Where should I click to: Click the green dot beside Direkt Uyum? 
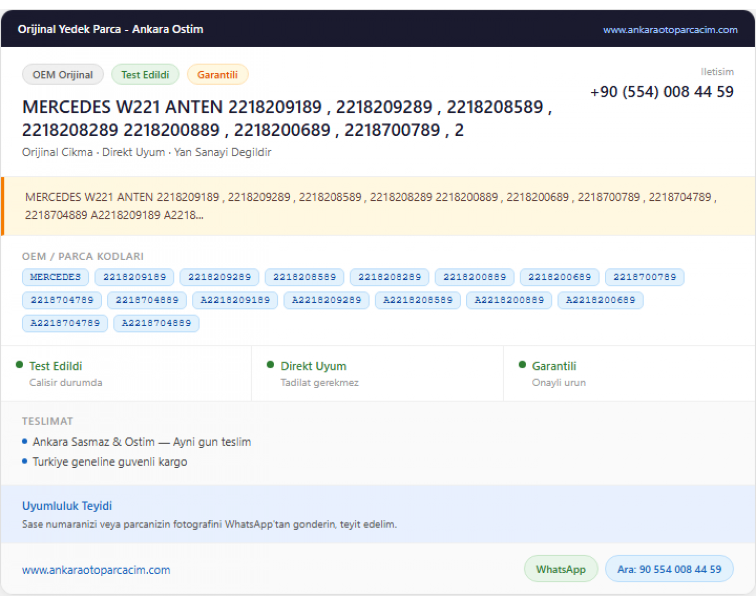point(270,365)
